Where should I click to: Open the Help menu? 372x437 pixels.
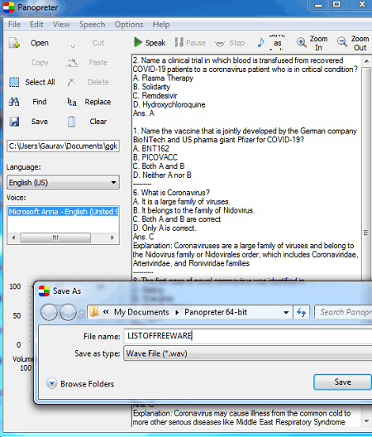[x=161, y=25]
